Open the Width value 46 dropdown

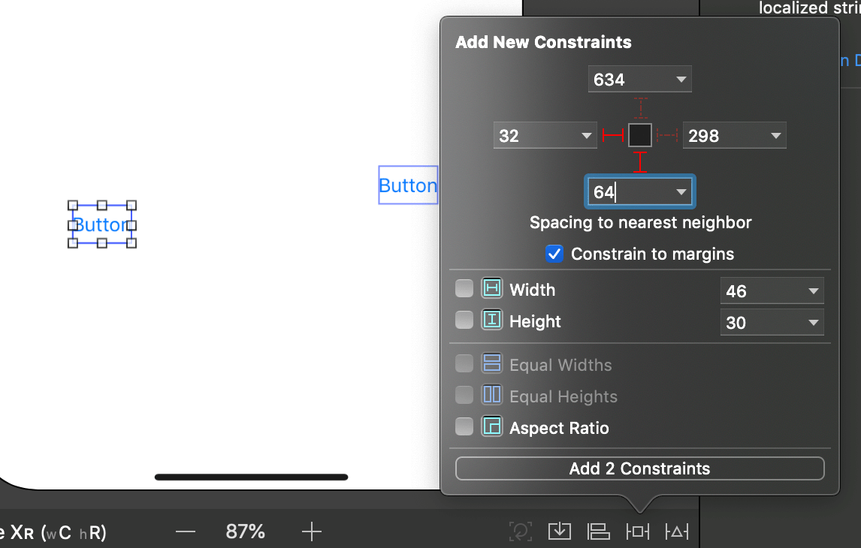click(x=813, y=291)
